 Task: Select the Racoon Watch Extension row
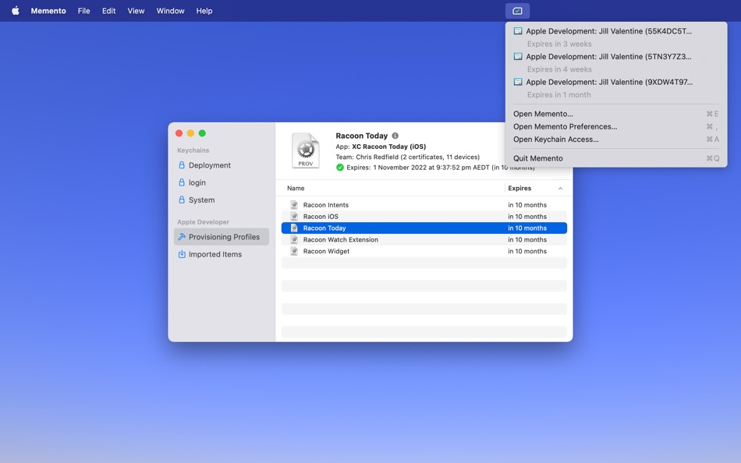click(x=424, y=239)
